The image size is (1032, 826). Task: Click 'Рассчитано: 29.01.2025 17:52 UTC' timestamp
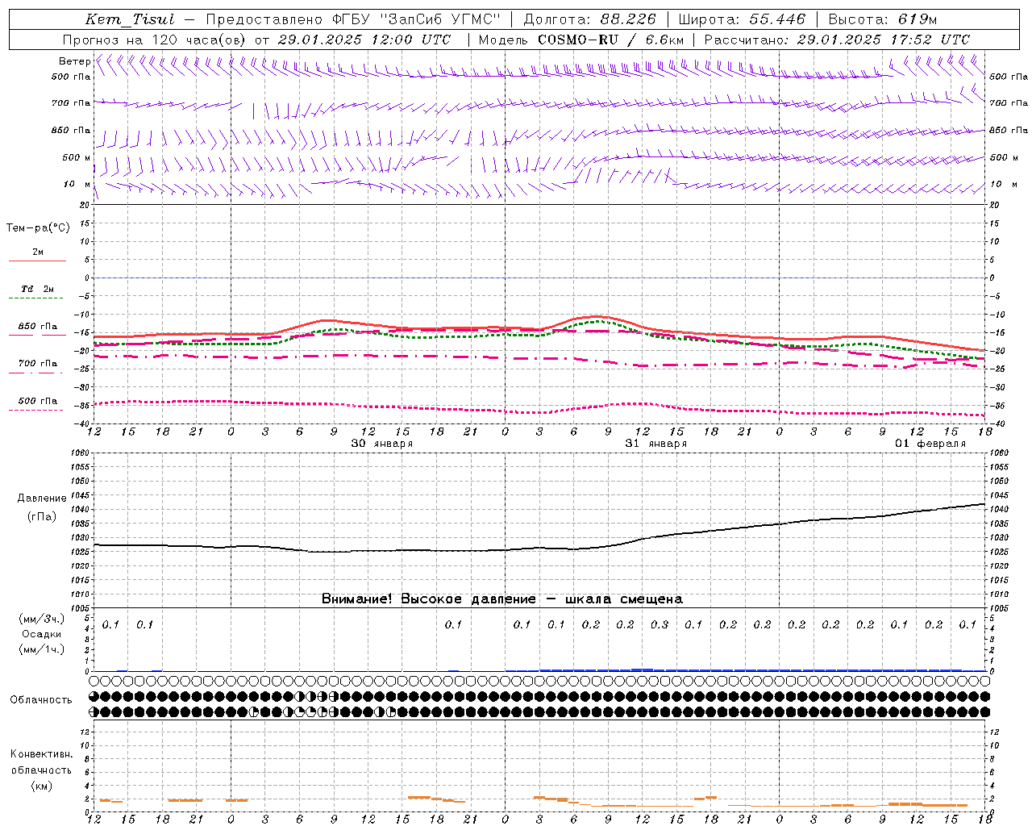[x=837, y=40]
